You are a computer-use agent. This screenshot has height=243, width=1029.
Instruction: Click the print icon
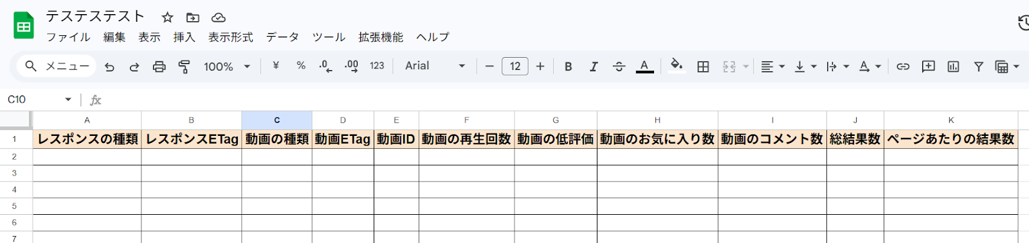tap(159, 67)
